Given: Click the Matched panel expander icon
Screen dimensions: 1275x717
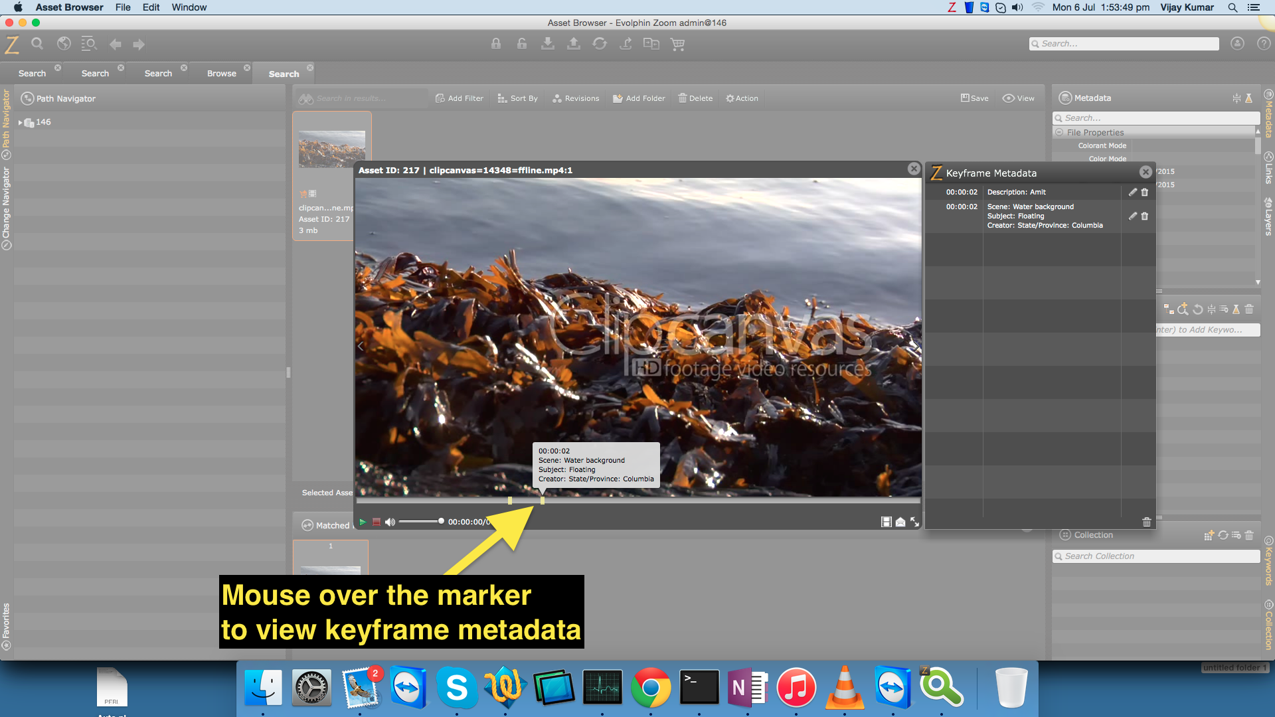Looking at the screenshot, I should point(307,526).
